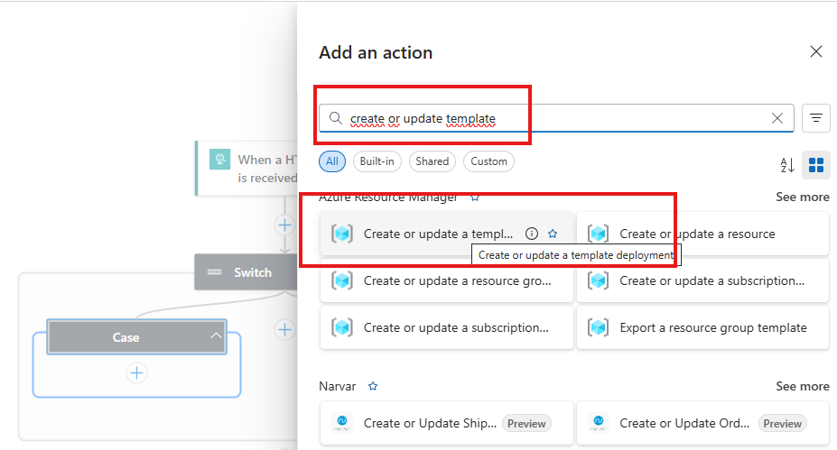The height and width of the screenshot is (450, 837).
Task: Select the All filter pill
Action: pos(332,161)
